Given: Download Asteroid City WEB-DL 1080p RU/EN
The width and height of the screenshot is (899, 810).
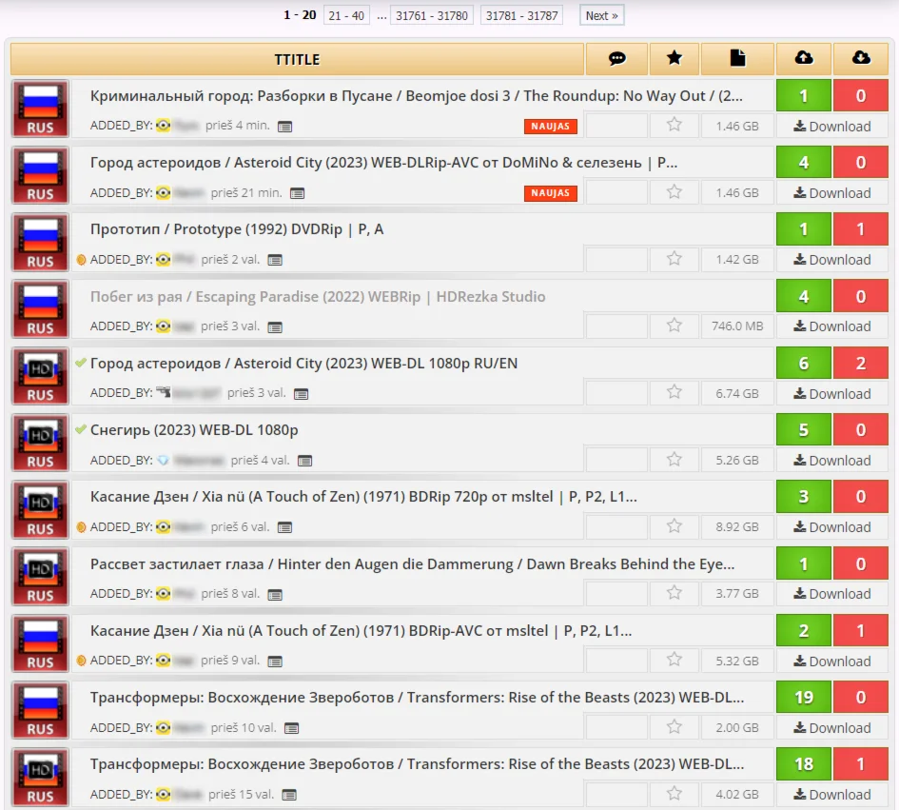Looking at the screenshot, I should tap(831, 393).
